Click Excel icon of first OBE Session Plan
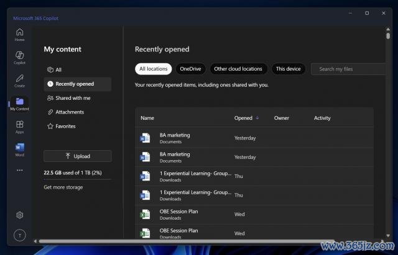 click(x=145, y=214)
